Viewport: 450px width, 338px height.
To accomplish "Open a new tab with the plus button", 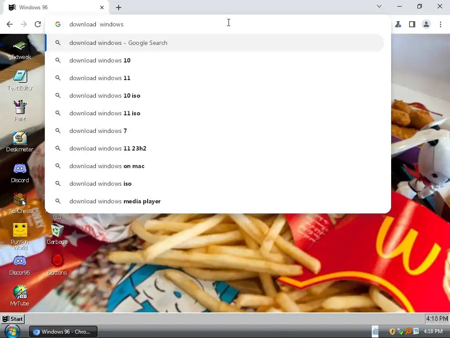I will (x=119, y=7).
